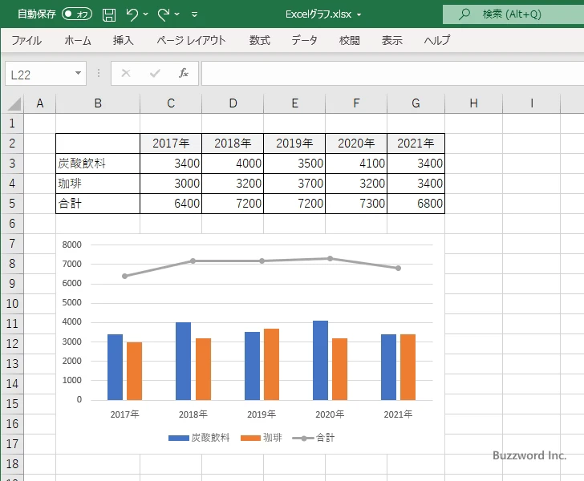Select the blue 2020年 炭酸飲料 bar

(320, 361)
